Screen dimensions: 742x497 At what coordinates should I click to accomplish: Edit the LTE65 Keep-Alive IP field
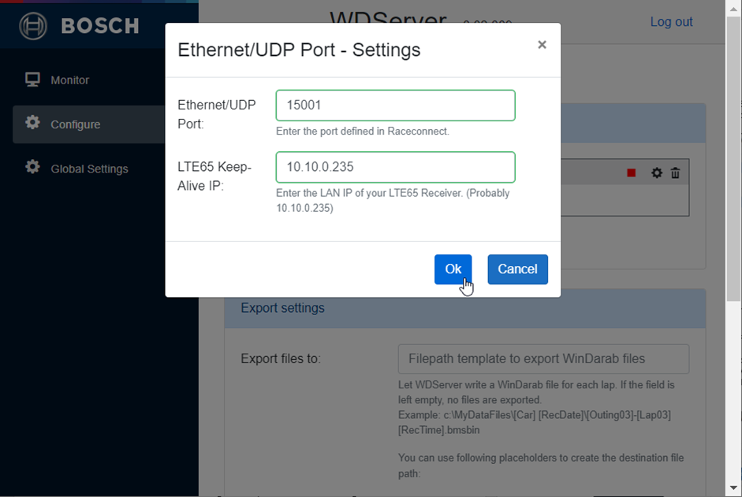[395, 167]
